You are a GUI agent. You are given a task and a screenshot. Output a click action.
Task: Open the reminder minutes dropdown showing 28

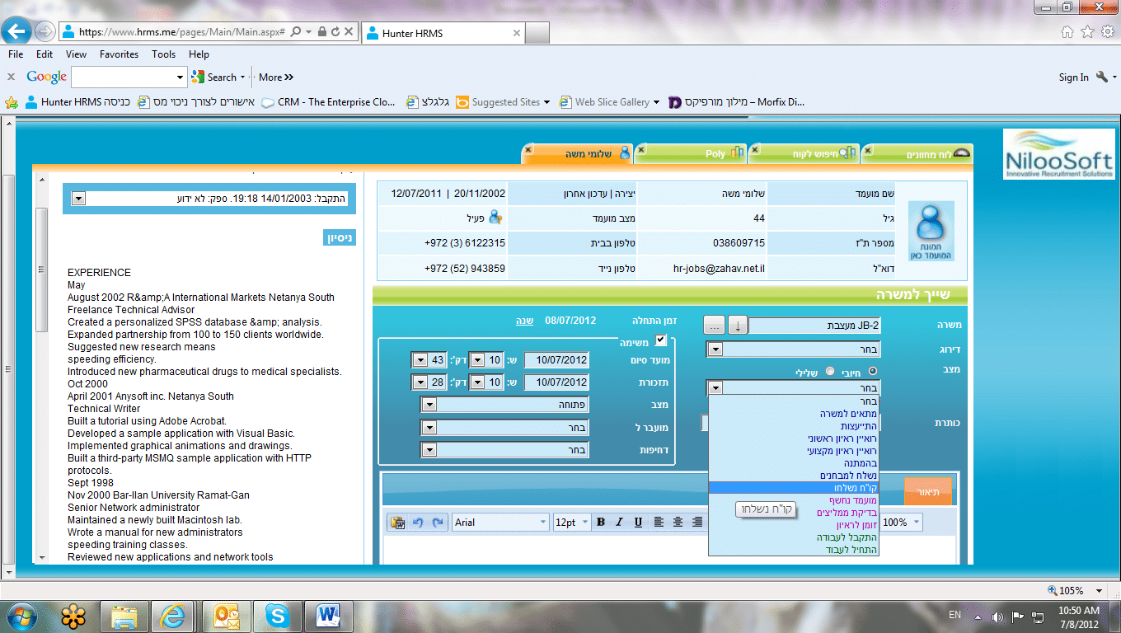[420, 382]
